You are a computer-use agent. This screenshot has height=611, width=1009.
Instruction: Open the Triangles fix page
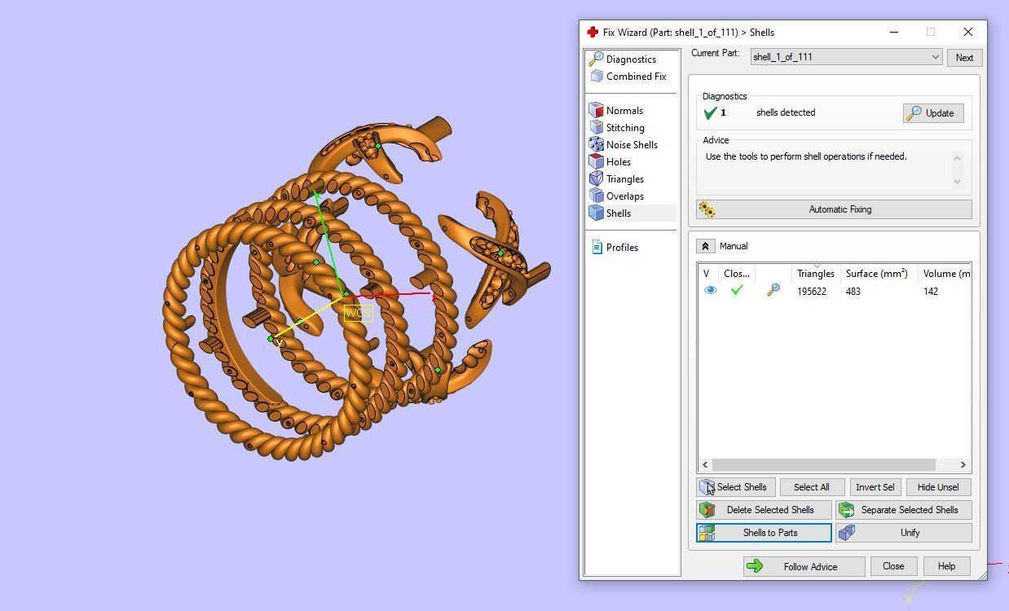624,178
